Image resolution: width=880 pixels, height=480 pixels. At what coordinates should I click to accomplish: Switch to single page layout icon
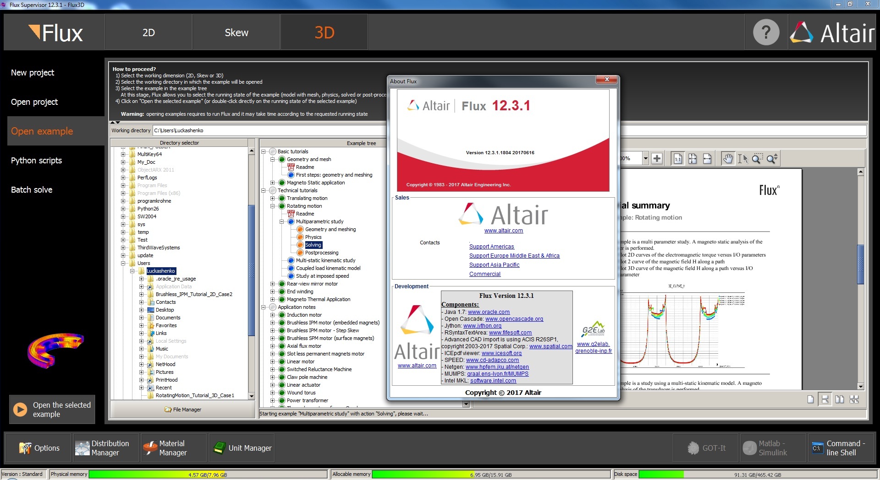click(810, 399)
